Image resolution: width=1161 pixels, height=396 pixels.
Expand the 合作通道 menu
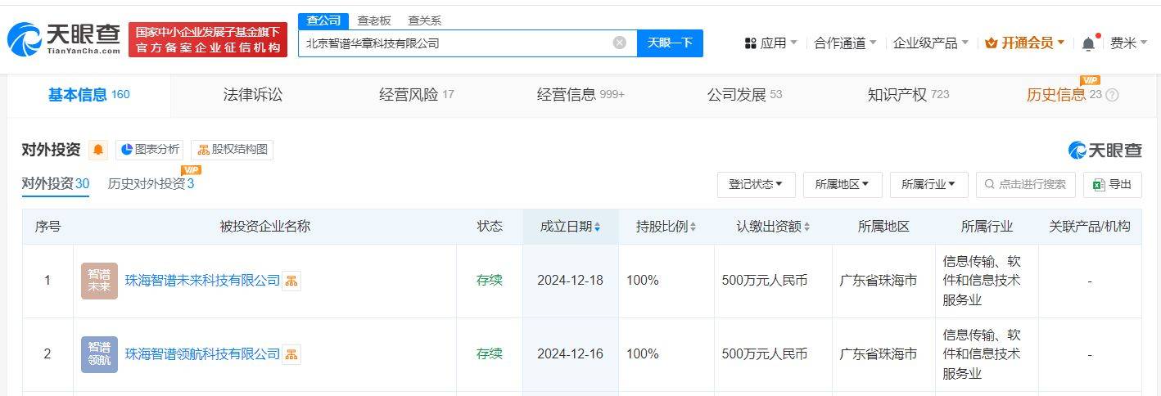(x=845, y=43)
